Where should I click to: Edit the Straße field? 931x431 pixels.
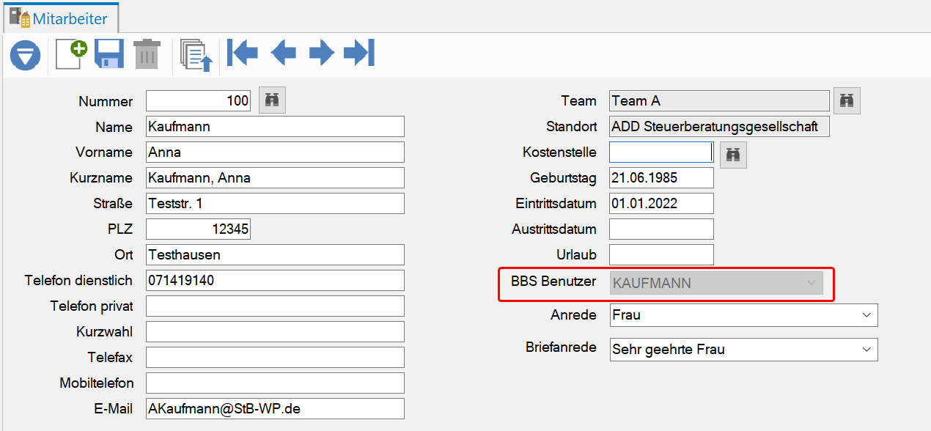click(x=275, y=204)
